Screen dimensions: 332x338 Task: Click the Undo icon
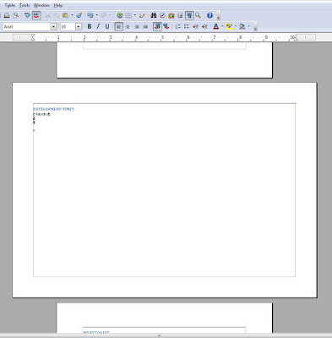90,15
